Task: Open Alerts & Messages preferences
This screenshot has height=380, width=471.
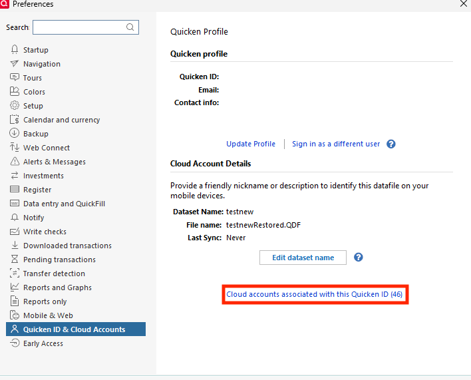Action: coord(55,162)
